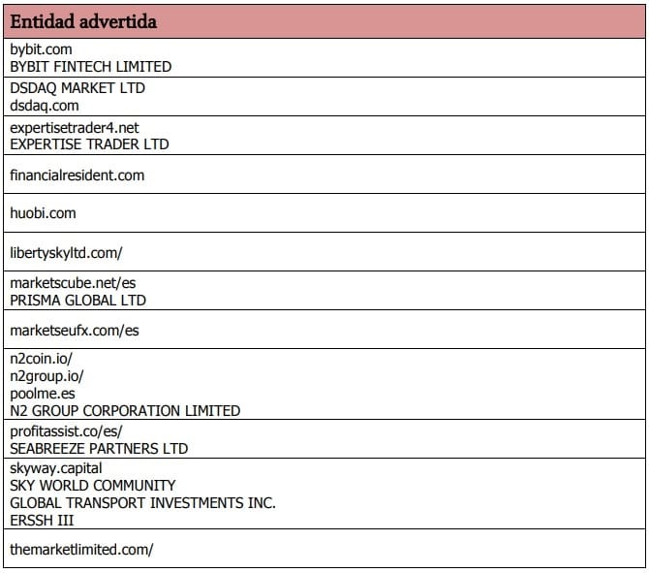649x573 pixels.
Task: Select the BYBIT FINTECH LIMITED text
Action: click(x=90, y=67)
